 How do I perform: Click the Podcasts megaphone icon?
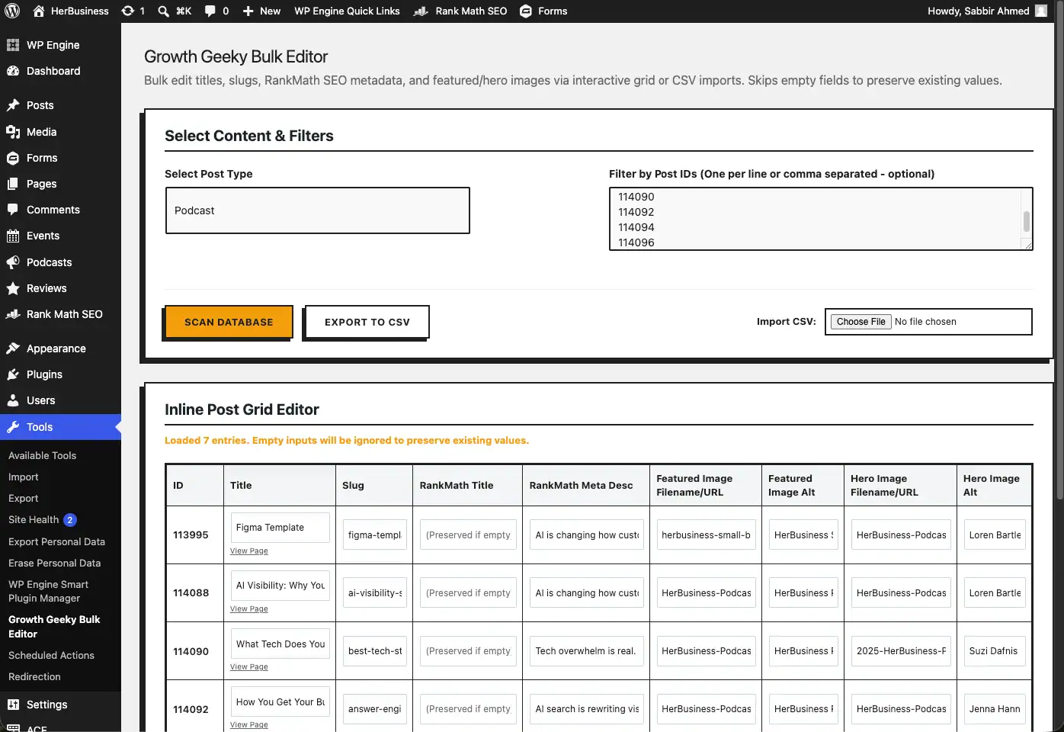(x=13, y=262)
